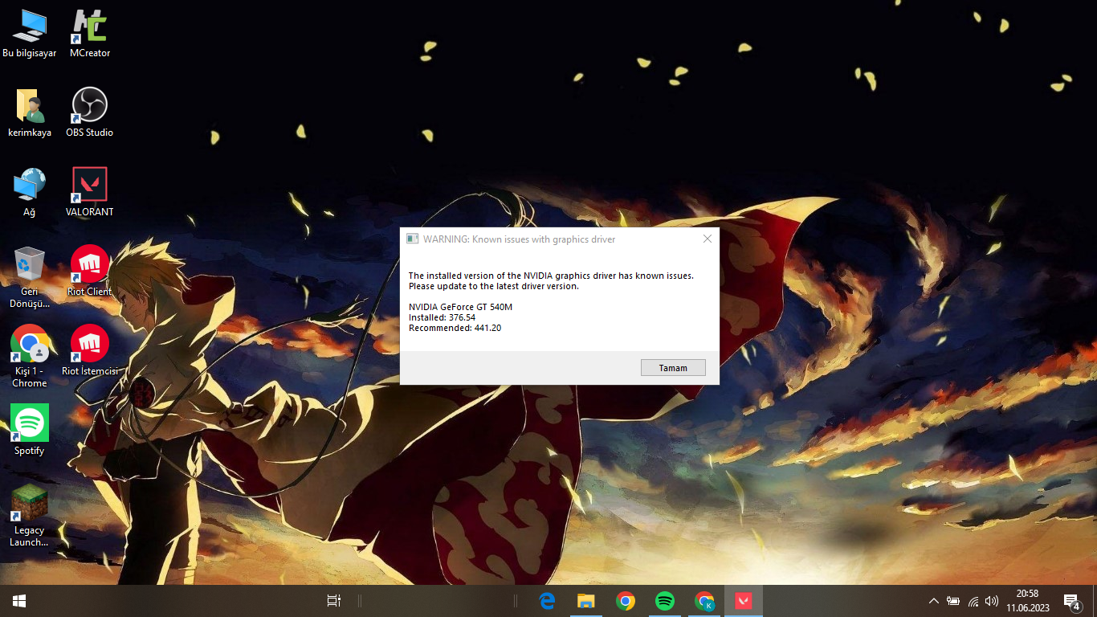The image size is (1097, 617).
Task: Open the volume control tray icon
Action: [x=992, y=601]
